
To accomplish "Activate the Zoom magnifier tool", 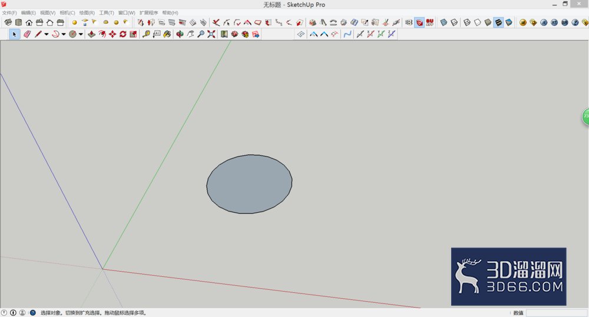I will tap(201, 34).
